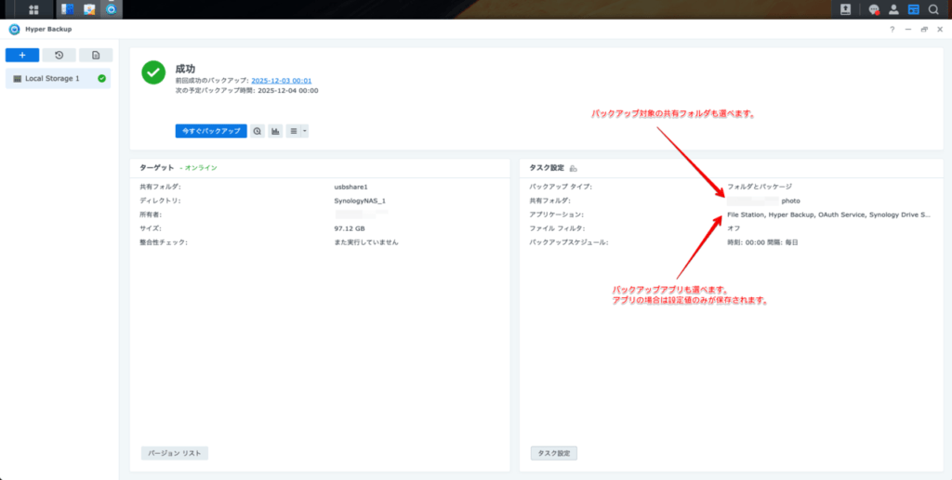Open DSM search magnifier icon
Image resolution: width=952 pixels, height=480 pixels.
(933, 9)
